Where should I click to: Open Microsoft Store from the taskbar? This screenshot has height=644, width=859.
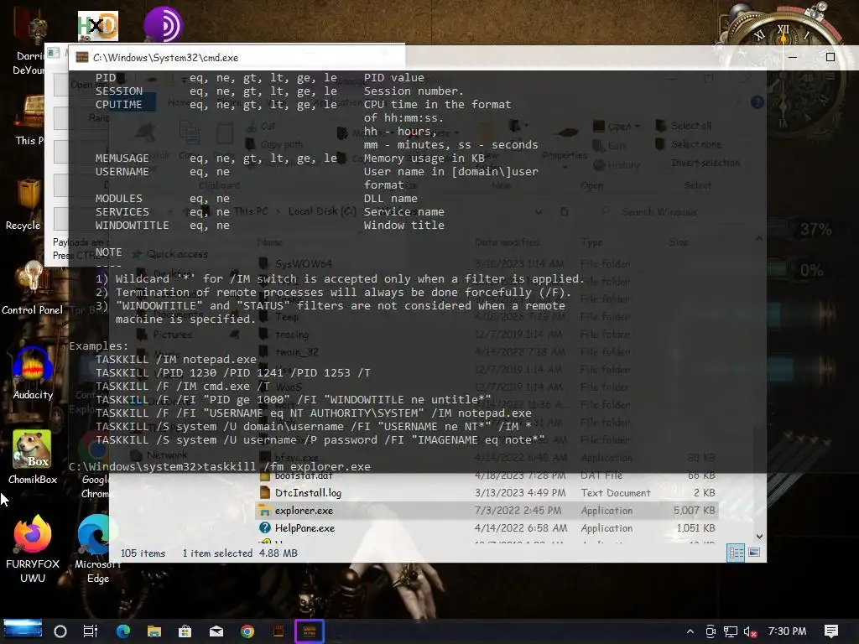click(185, 631)
